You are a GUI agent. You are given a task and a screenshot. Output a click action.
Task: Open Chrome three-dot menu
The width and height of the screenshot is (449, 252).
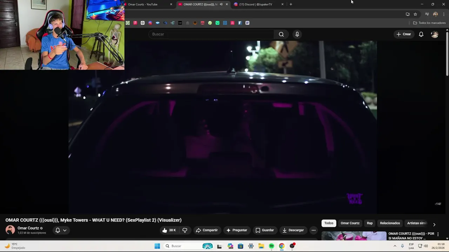[x=444, y=14]
